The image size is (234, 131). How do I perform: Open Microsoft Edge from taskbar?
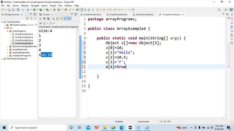[x=122, y=128]
